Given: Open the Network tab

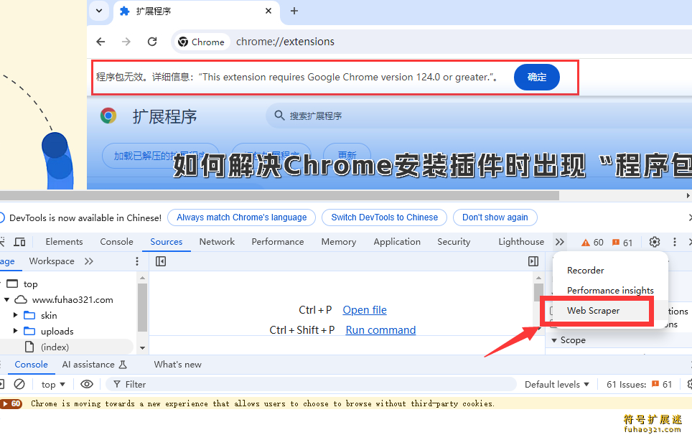Looking at the screenshot, I should click(x=217, y=242).
